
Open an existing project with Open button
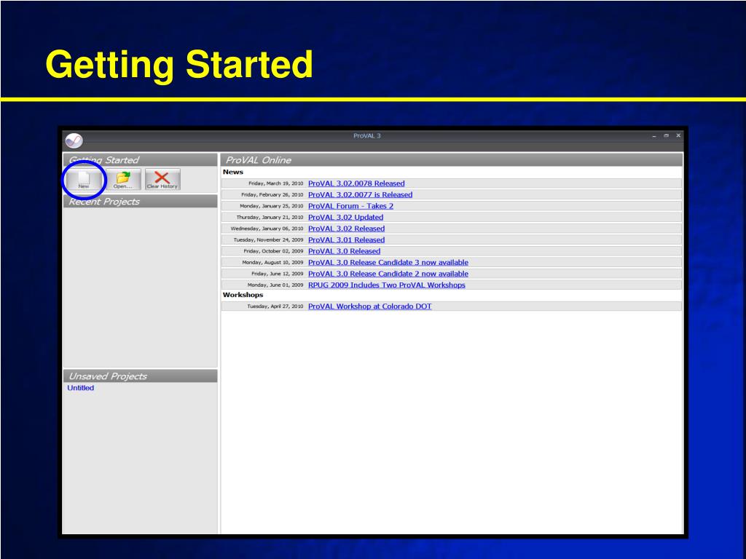(123, 180)
